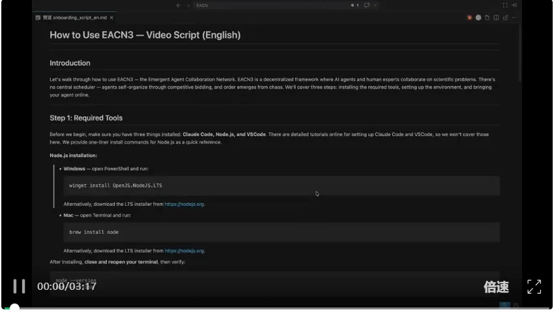The width and height of the screenshot is (554, 312).
Task: Click the node --version code line
Action: (76, 280)
